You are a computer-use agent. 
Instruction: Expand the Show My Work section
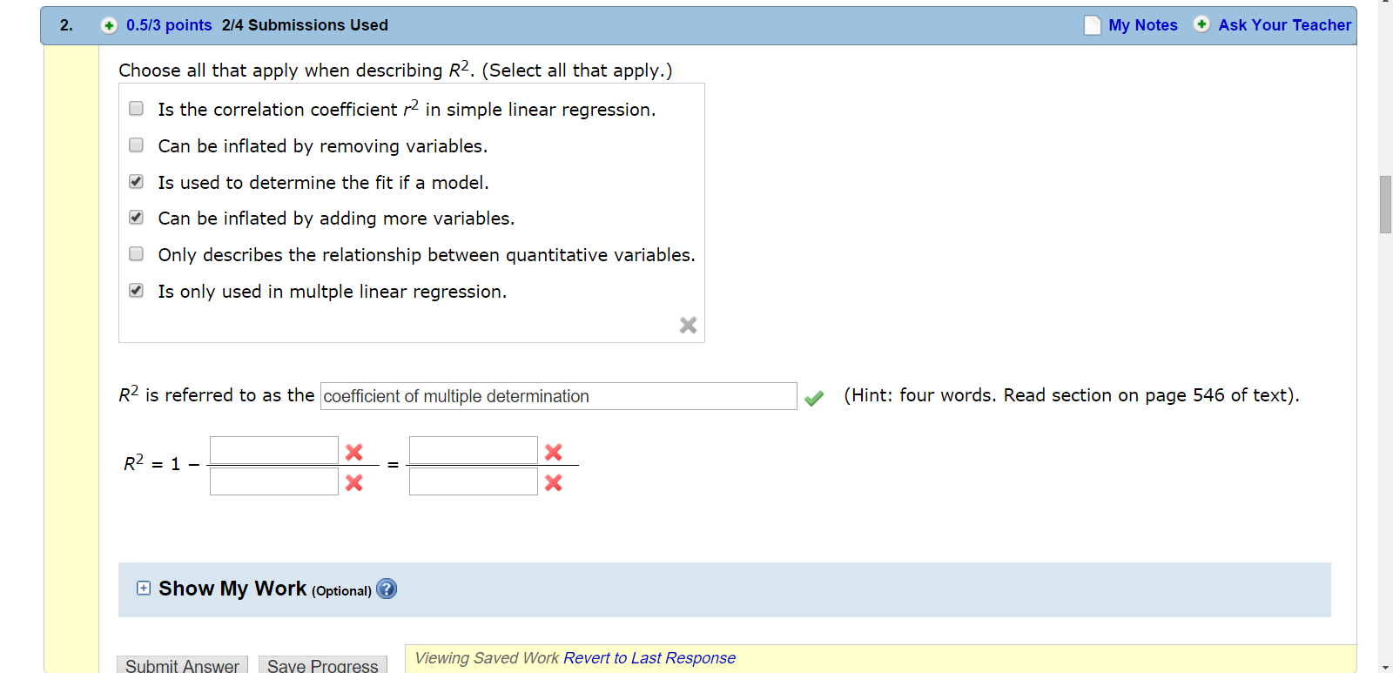click(142, 589)
